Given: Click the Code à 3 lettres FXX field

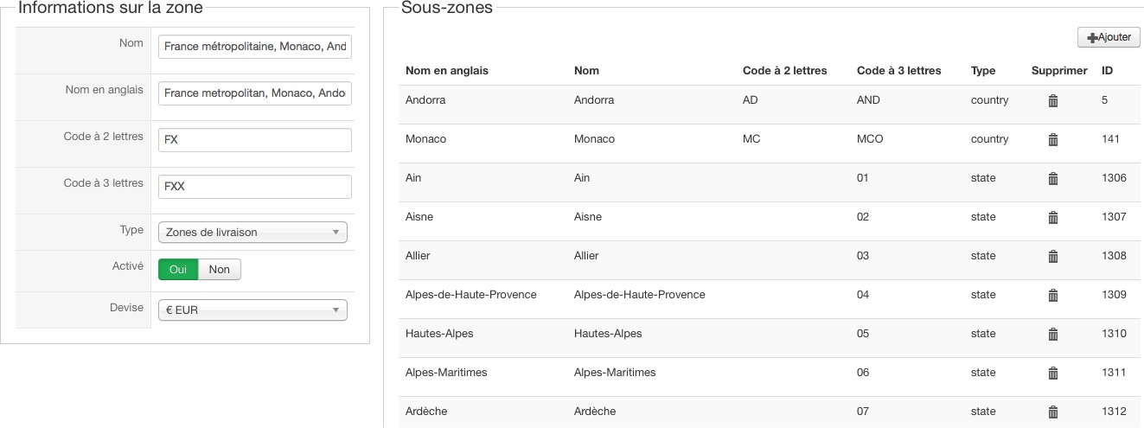Looking at the screenshot, I should [x=255, y=187].
